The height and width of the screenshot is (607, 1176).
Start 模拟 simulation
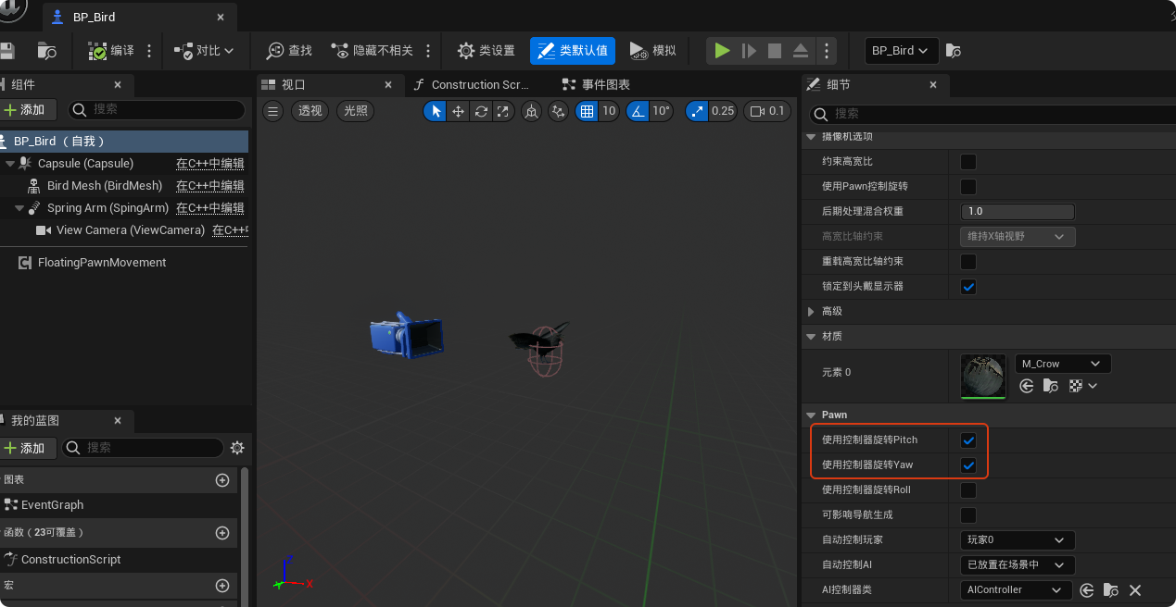click(652, 51)
